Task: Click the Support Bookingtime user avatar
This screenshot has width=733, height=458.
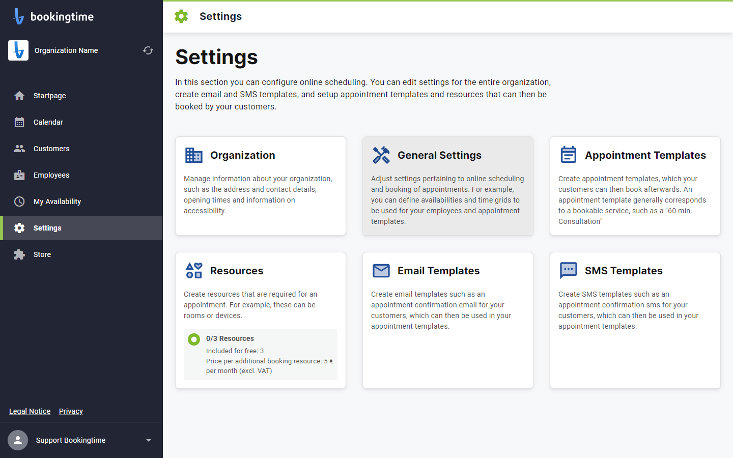Action: click(18, 440)
